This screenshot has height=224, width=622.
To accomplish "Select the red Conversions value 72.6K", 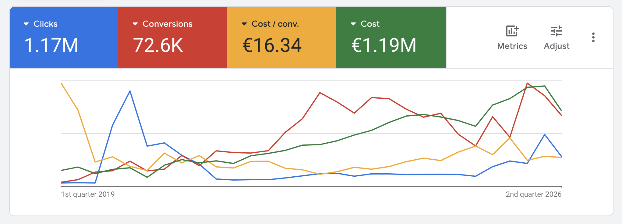I will (158, 45).
